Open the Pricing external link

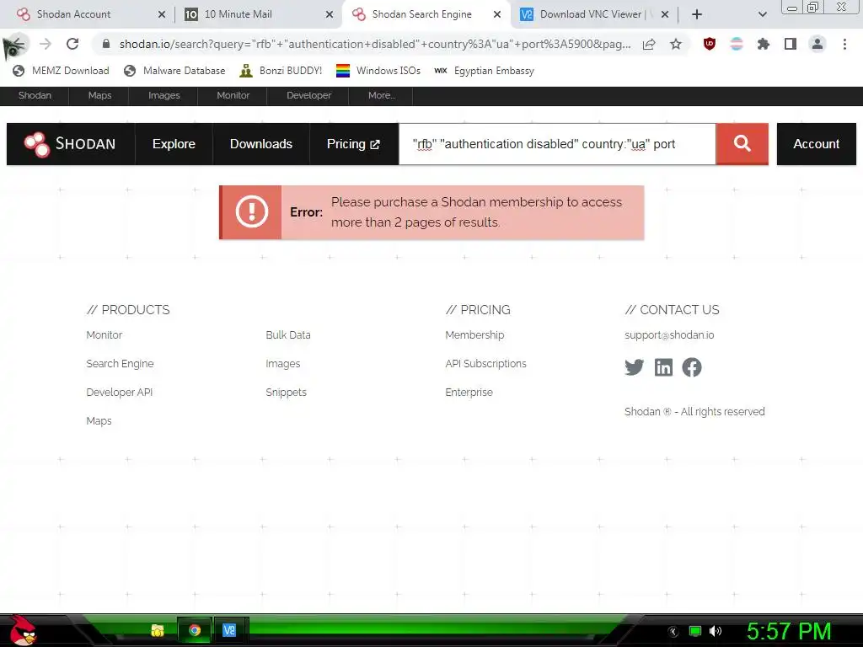(x=353, y=144)
